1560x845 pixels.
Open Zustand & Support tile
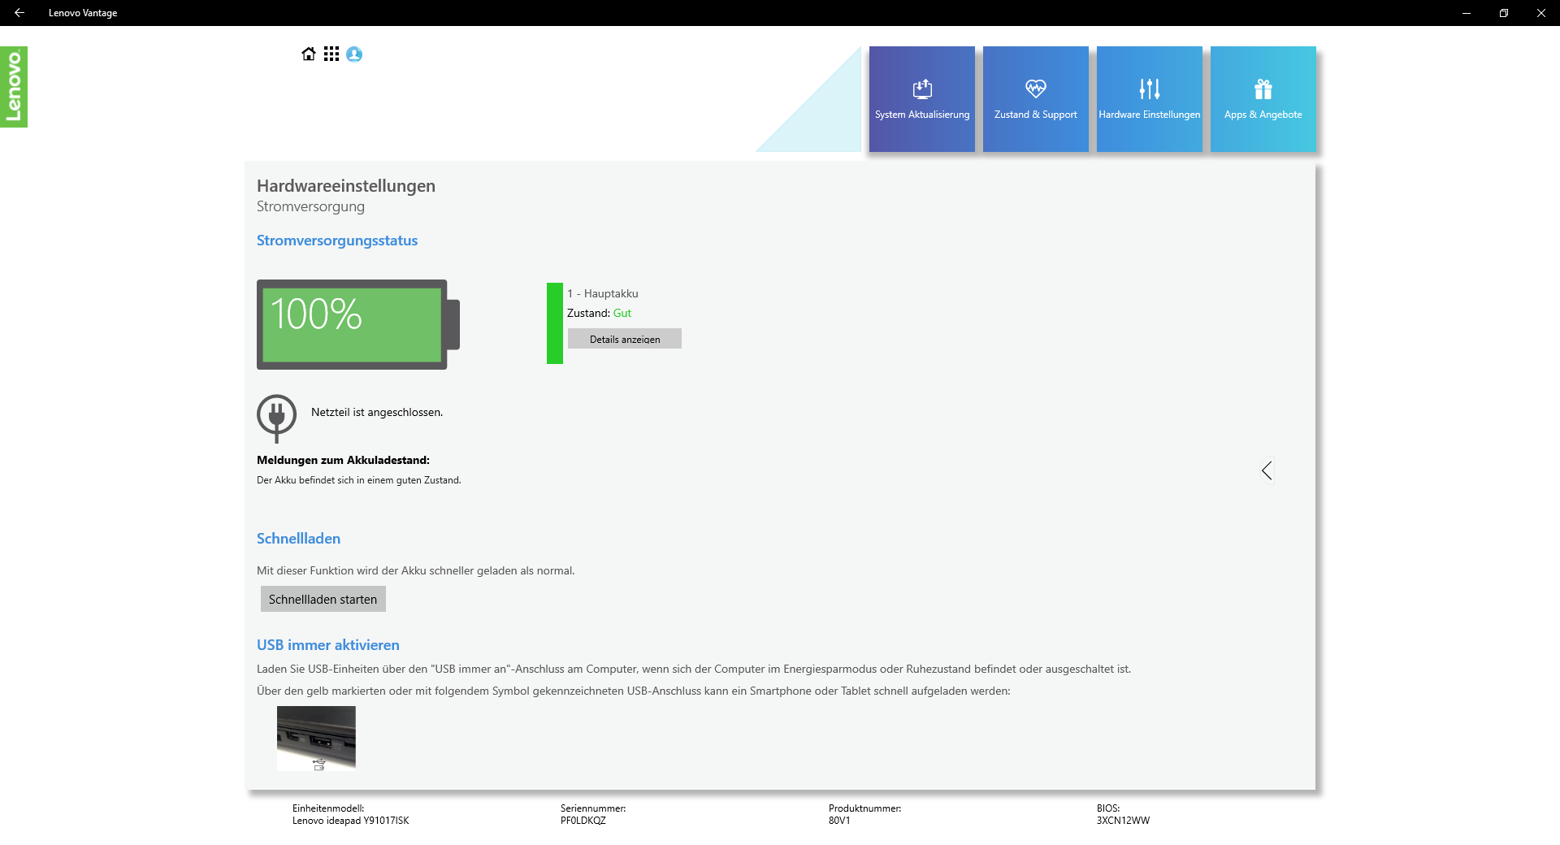coord(1036,99)
